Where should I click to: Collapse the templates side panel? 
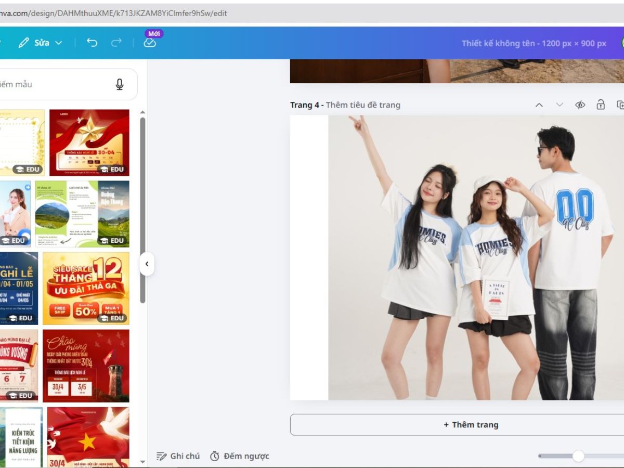coord(147,264)
